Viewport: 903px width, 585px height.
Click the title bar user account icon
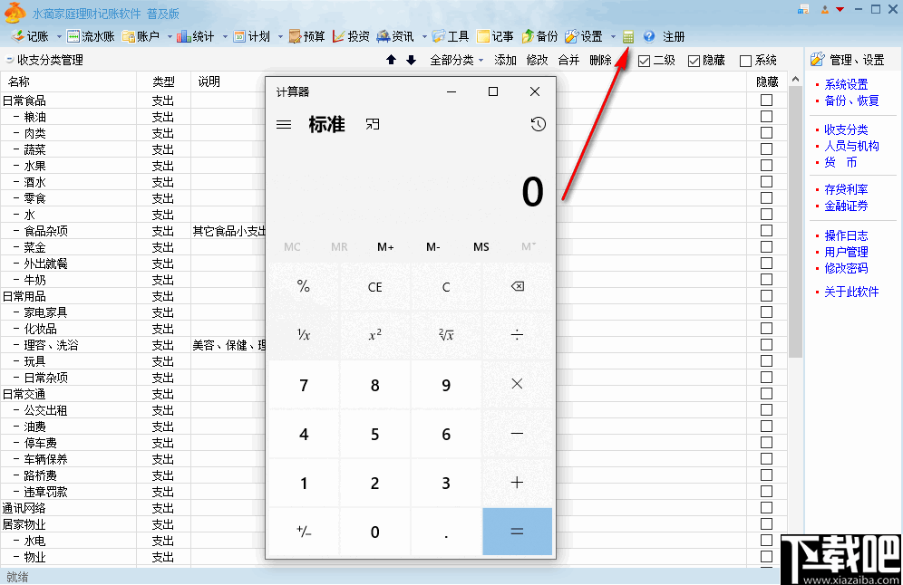(825, 9)
